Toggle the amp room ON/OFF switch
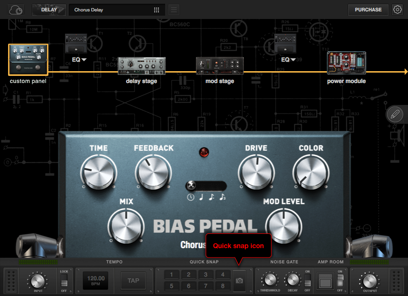The height and width of the screenshot is (296, 408). click(340, 281)
